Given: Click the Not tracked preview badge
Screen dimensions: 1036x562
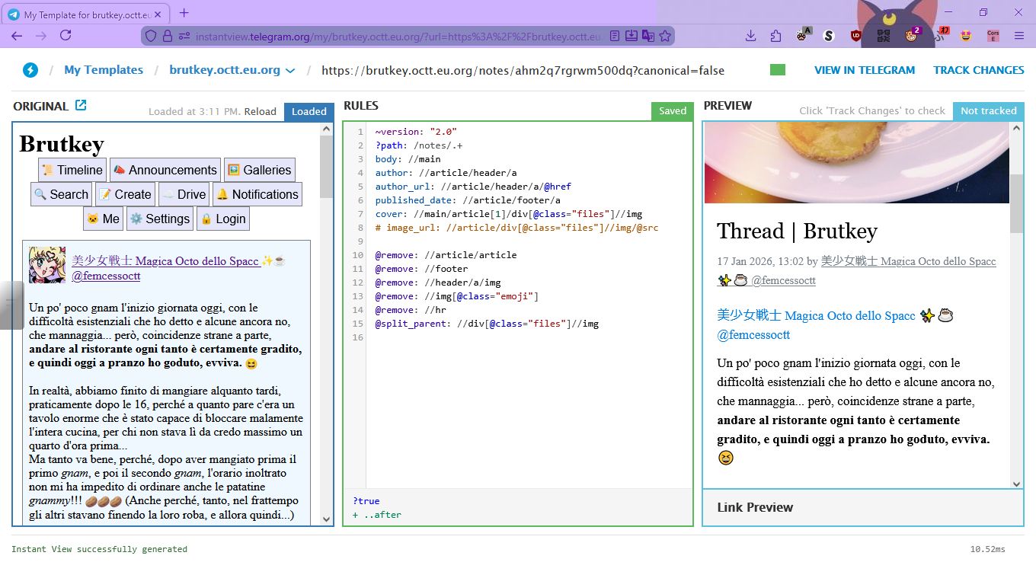Looking at the screenshot, I should [x=989, y=110].
